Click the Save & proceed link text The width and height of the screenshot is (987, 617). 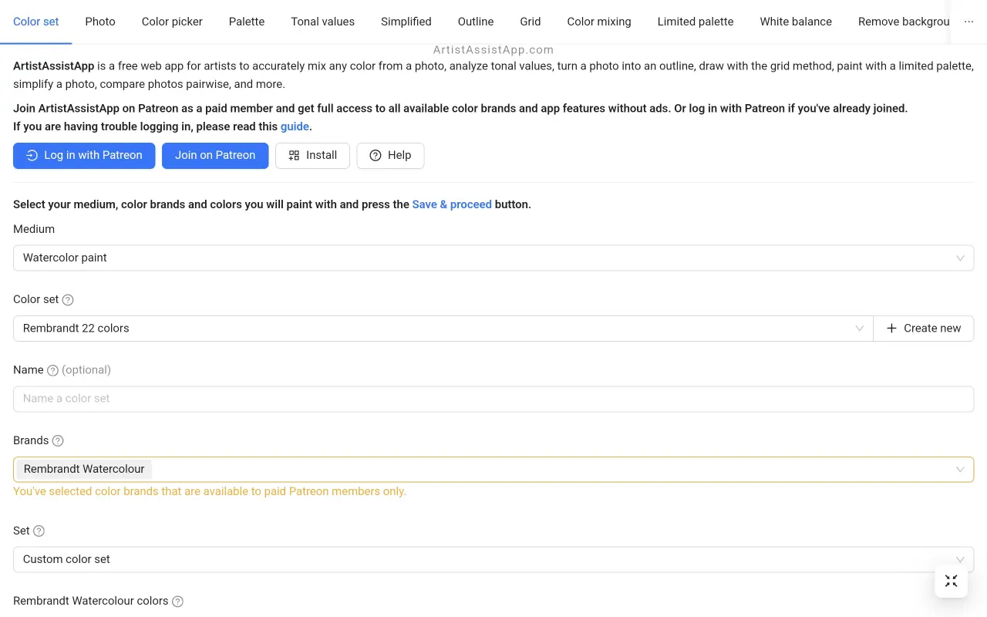click(452, 204)
